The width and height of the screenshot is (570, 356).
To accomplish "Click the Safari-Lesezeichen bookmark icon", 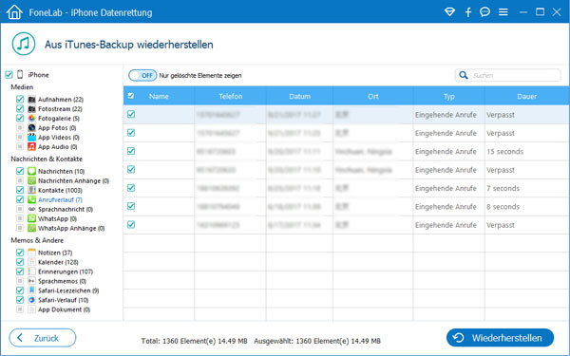I will point(32,290).
